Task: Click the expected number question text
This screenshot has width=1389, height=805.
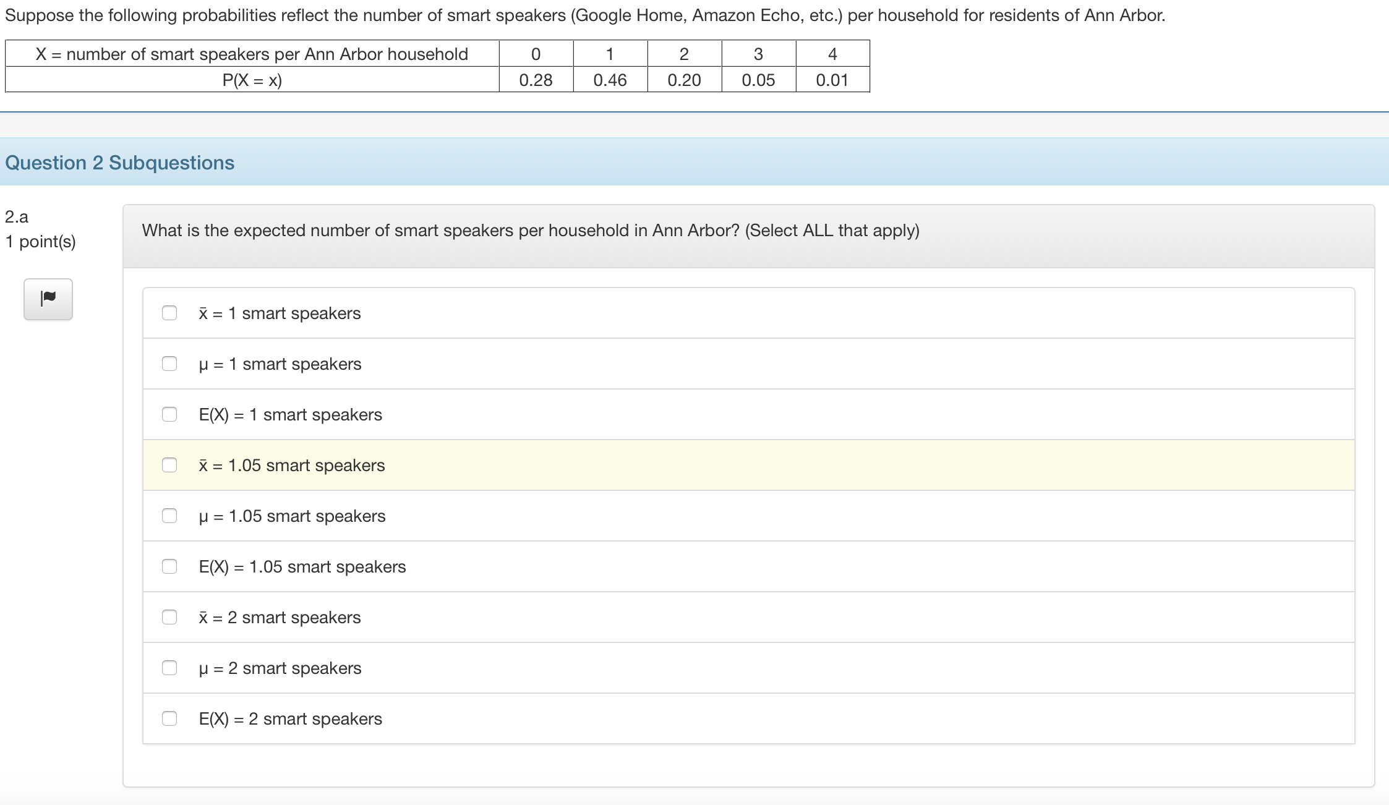Action: [531, 231]
